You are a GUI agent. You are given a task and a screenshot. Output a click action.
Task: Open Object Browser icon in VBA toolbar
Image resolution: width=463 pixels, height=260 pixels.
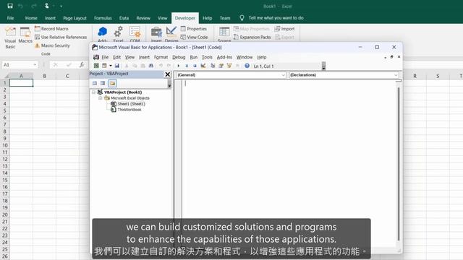(x=229, y=66)
